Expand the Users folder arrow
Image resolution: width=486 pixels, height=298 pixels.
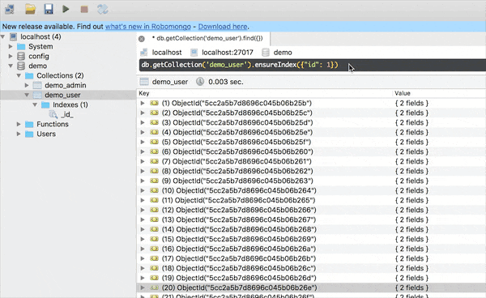[x=19, y=134]
